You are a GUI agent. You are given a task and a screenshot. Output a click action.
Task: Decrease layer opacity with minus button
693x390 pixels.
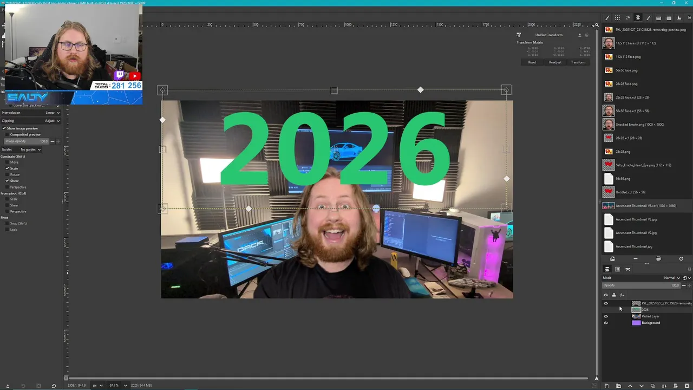coord(683,285)
